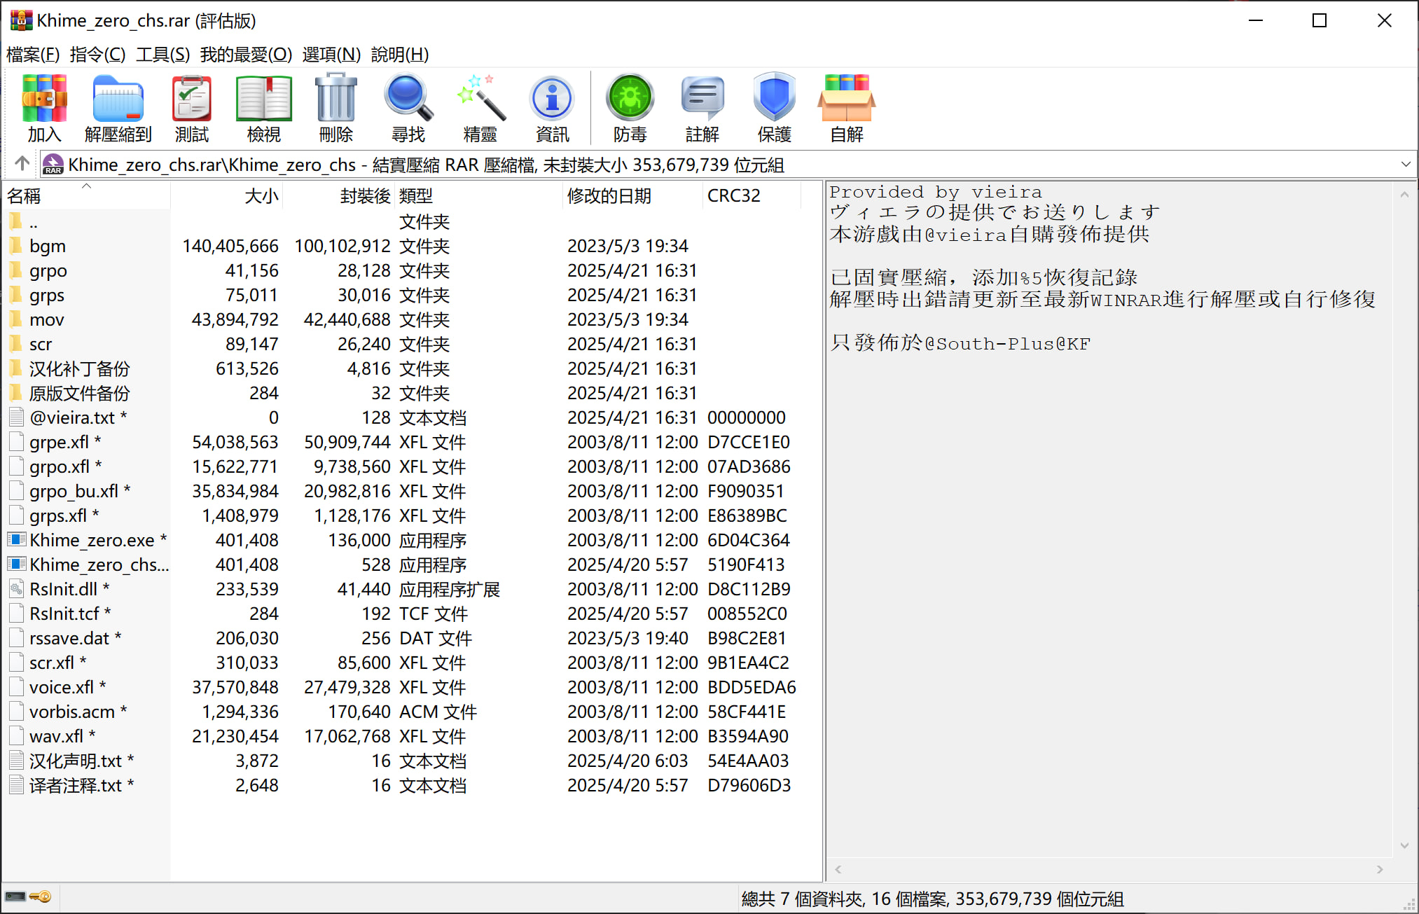Click the comment pane scroll up arrow
Screen dimensions: 1419x914
click(x=1404, y=195)
